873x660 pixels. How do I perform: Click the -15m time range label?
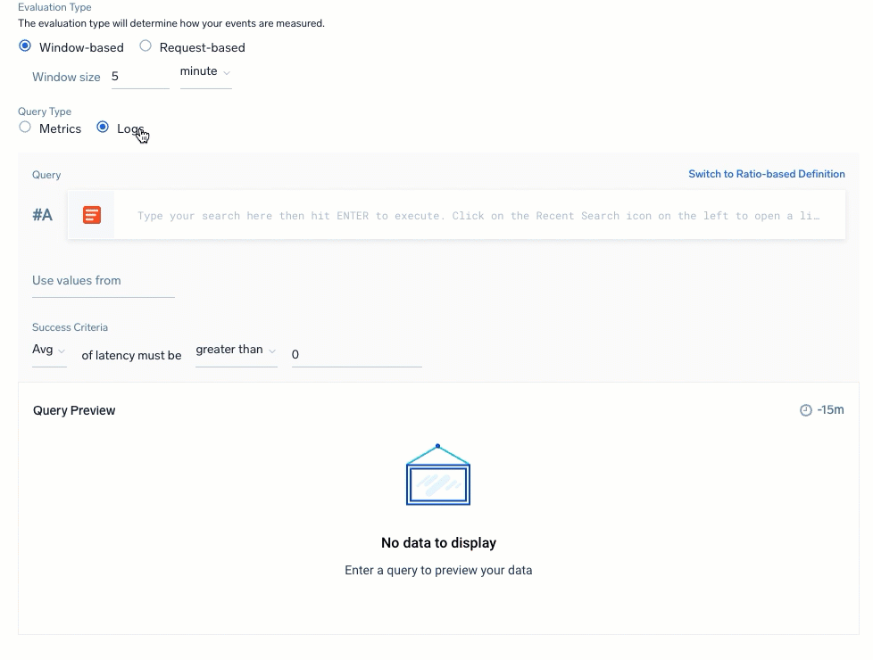[x=829, y=409]
